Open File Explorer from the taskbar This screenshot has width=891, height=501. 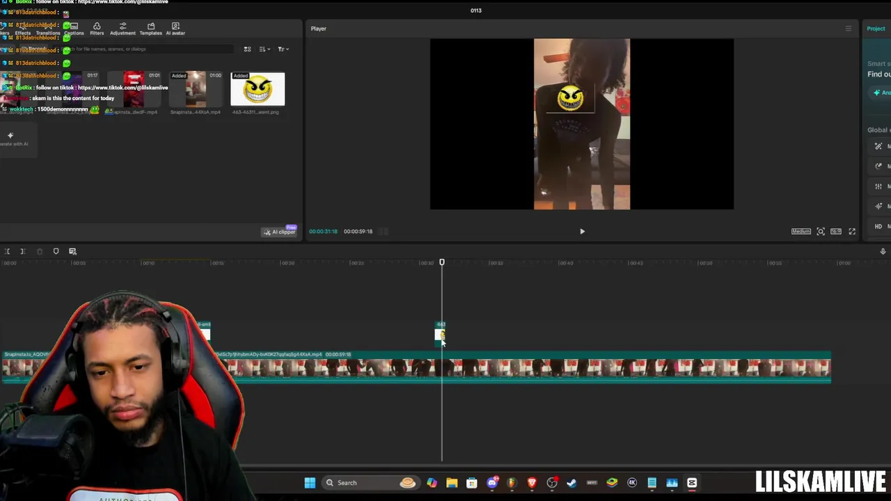[x=452, y=483]
